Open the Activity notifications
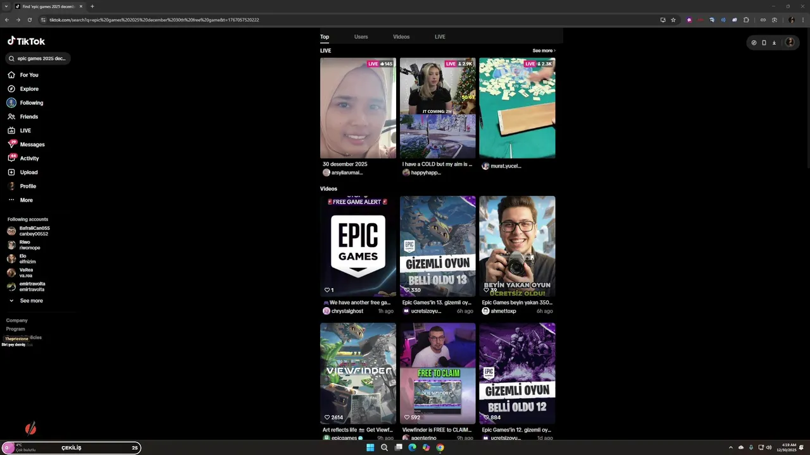This screenshot has width=810, height=455. [x=23, y=158]
